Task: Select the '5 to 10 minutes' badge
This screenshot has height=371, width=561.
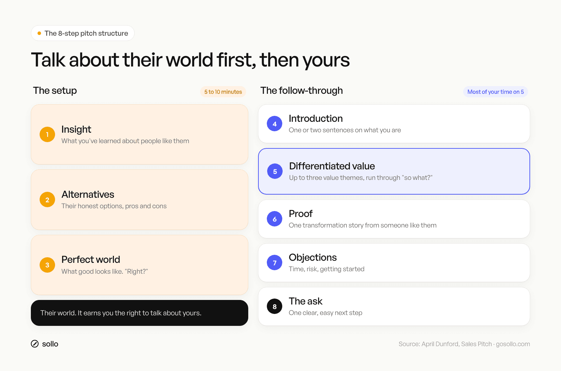Action: [x=223, y=92]
